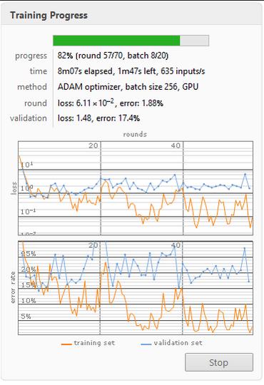
Task: Click the training set legend label
Action: [94, 343]
